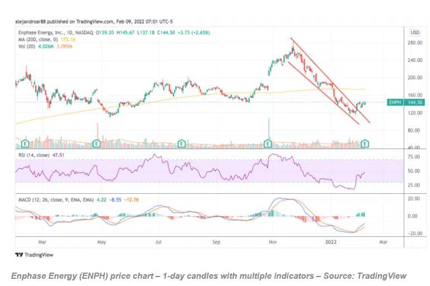This screenshot has height=286, width=430.
Task: Click the 50.00 RSI axis label
Action: [414, 171]
